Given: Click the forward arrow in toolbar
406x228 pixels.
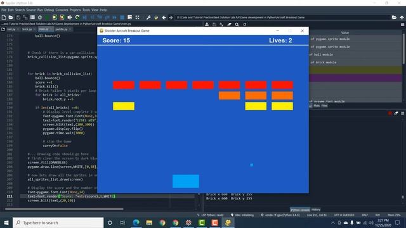Looking at the screenshot, I should click(x=171, y=18).
